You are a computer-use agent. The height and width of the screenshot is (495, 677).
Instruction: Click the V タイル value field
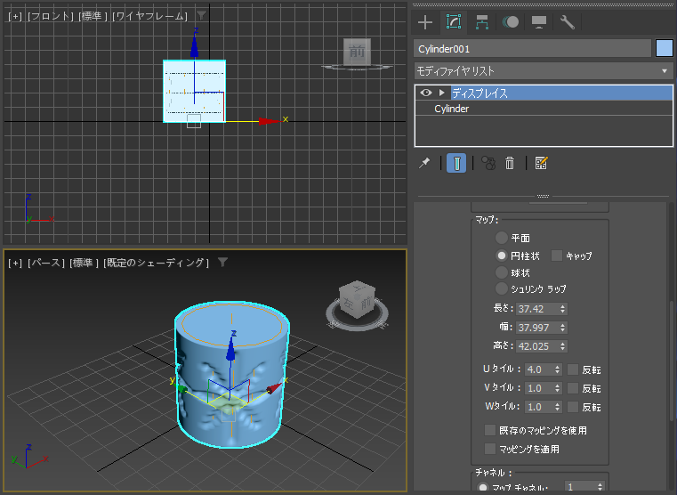coord(539,388)
